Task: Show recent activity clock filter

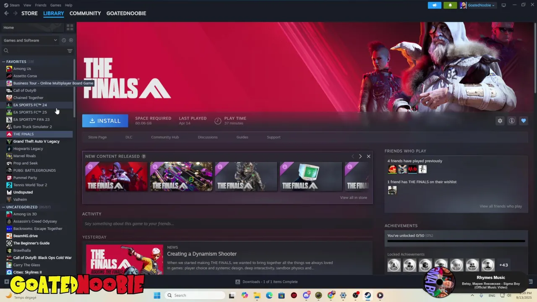Action: coord(64,40)
